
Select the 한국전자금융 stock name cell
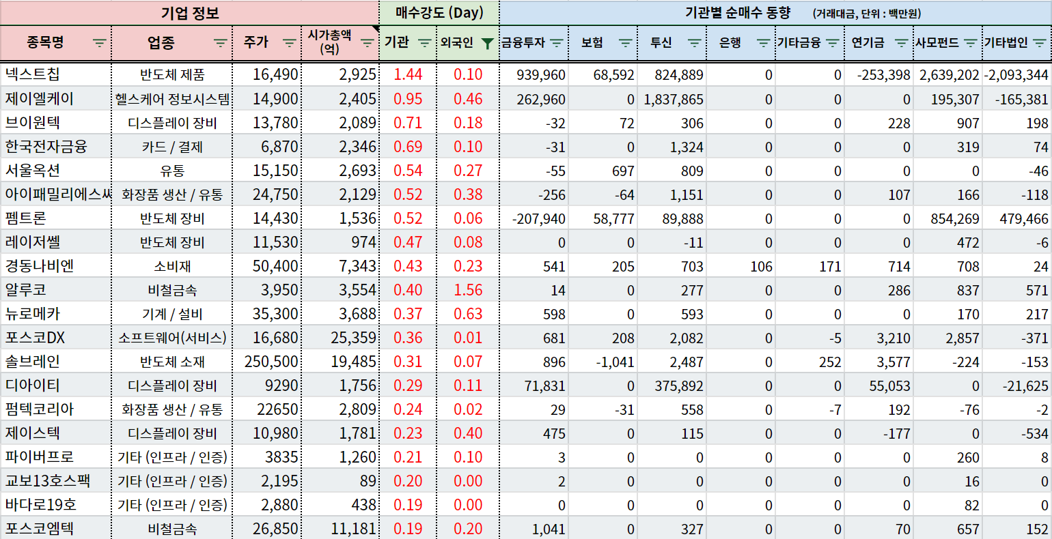56,146
